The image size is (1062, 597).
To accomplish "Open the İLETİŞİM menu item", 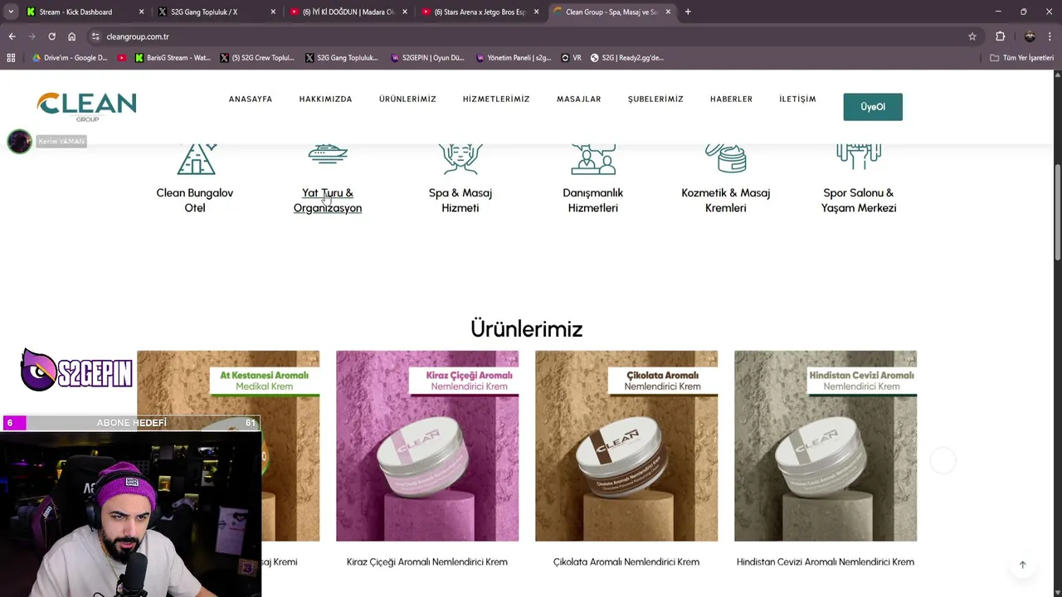I will tap(797, 99).
